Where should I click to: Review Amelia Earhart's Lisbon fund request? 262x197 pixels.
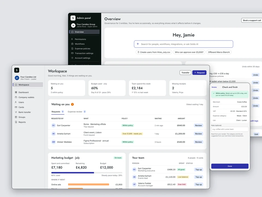pyautogui.click(x=198, y=134)
